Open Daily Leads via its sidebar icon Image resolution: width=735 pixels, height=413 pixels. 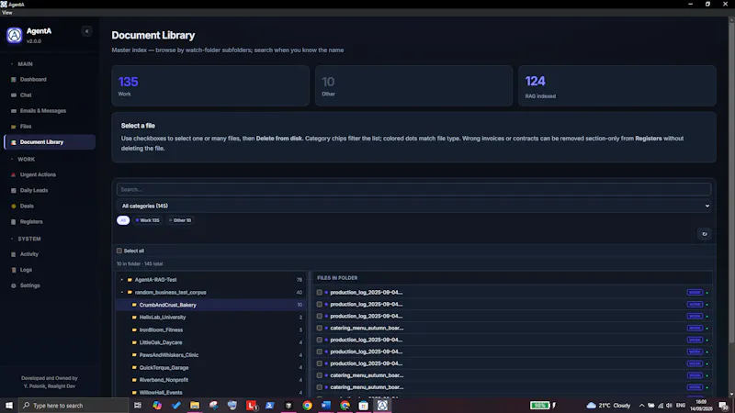(14, 191)
